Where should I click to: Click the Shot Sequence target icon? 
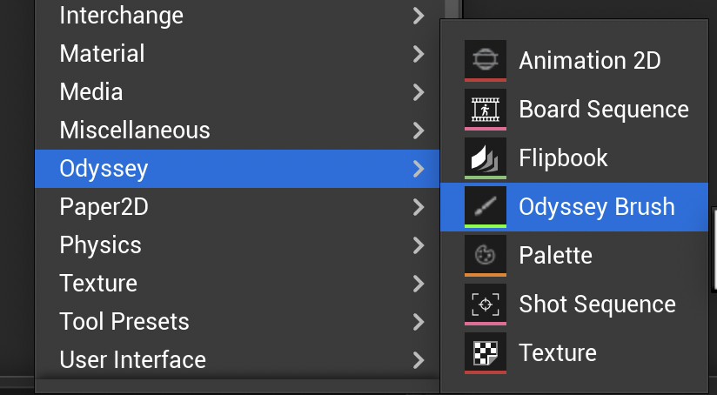[x=486, y=304]
